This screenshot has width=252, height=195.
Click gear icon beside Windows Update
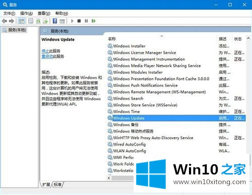coord(110,118)
